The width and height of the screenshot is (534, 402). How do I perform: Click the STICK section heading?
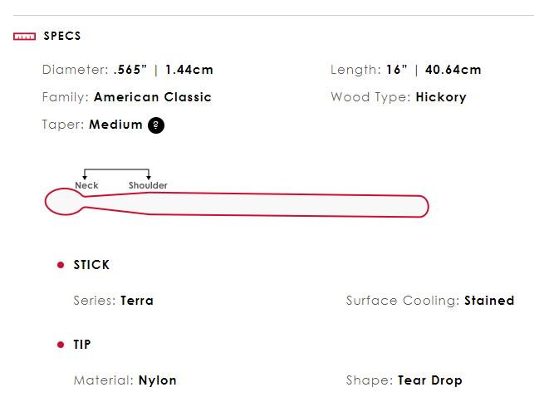[x=91, y=265]
